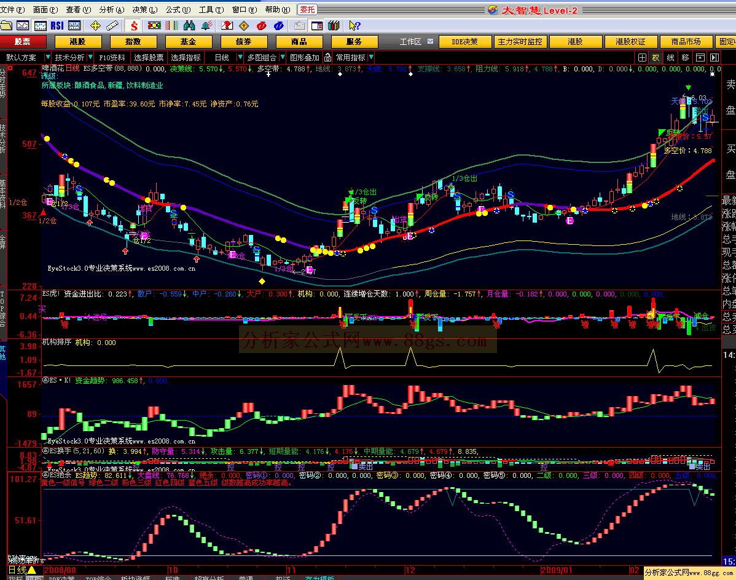Open the folder icon in the toolbar

[x=7, y=26]
